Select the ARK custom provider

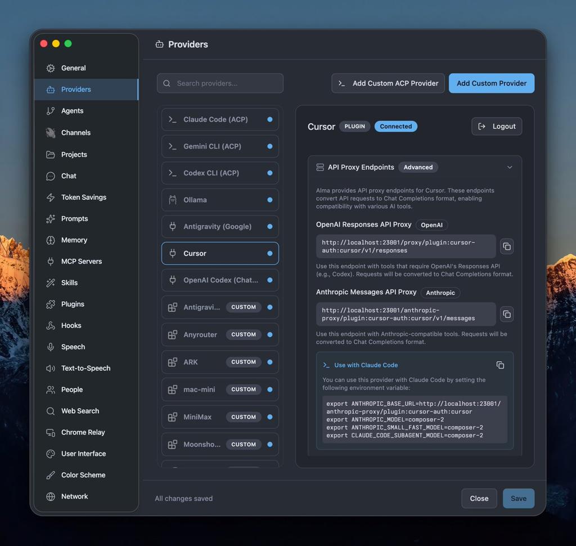click(220, 362)
